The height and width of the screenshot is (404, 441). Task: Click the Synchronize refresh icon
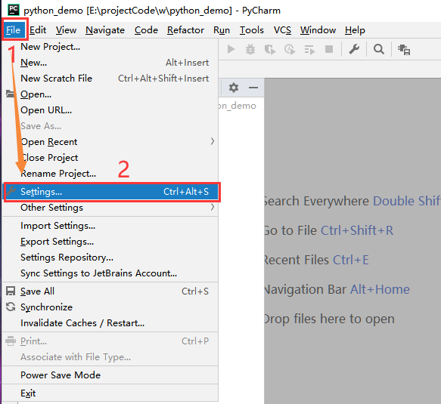[x=11, y=307]
